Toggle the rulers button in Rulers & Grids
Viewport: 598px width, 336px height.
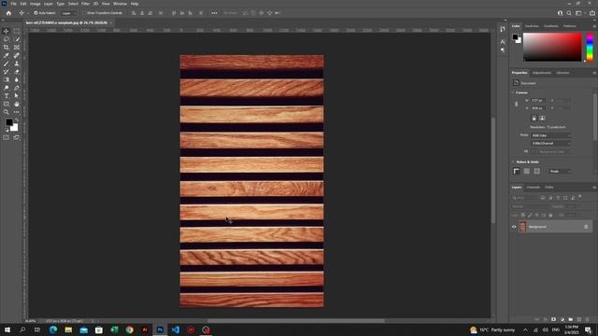517,171
